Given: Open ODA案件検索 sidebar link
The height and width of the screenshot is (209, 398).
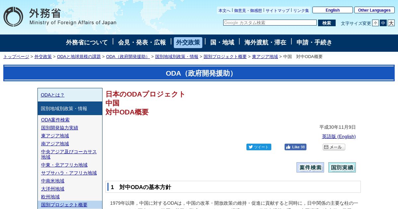Looking at the screenshot, I should (55, 120).
